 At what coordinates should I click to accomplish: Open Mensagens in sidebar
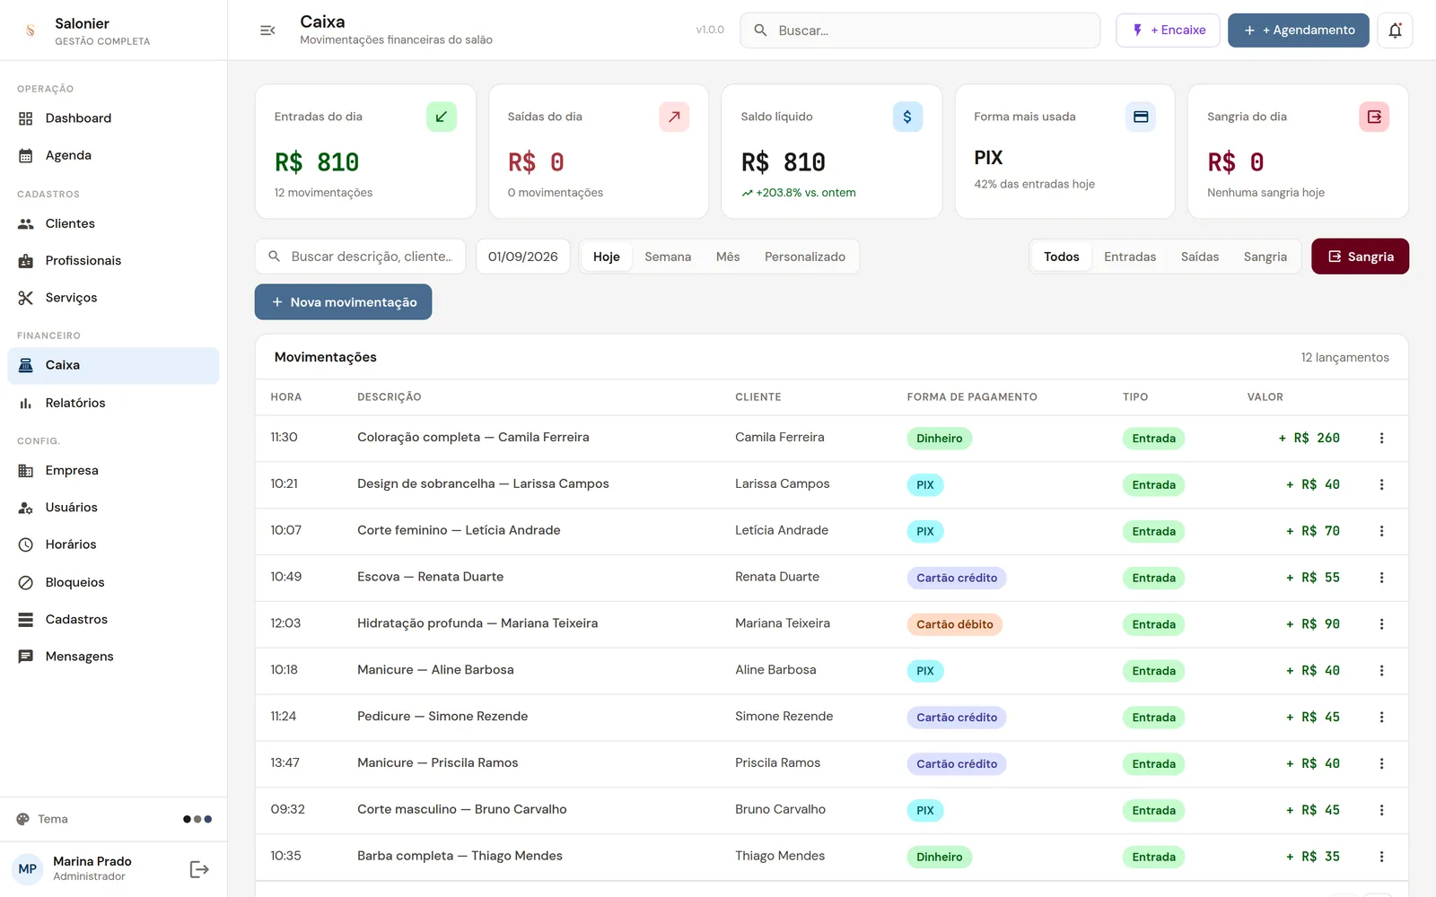click(x=113, y=657)
